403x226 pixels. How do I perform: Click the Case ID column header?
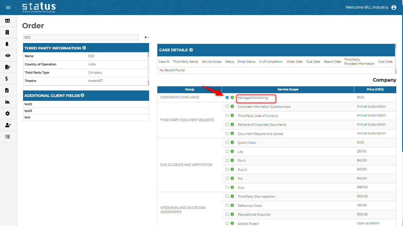(x=164, y=62)
